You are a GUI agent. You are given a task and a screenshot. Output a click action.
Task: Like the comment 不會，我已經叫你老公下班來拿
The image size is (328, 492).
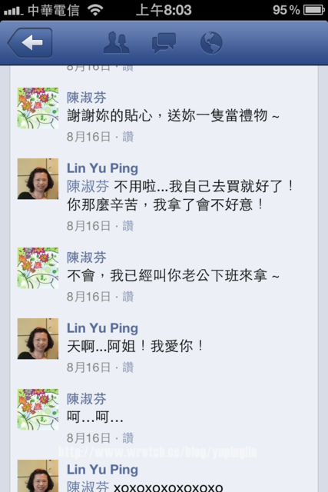coord(128,297)
